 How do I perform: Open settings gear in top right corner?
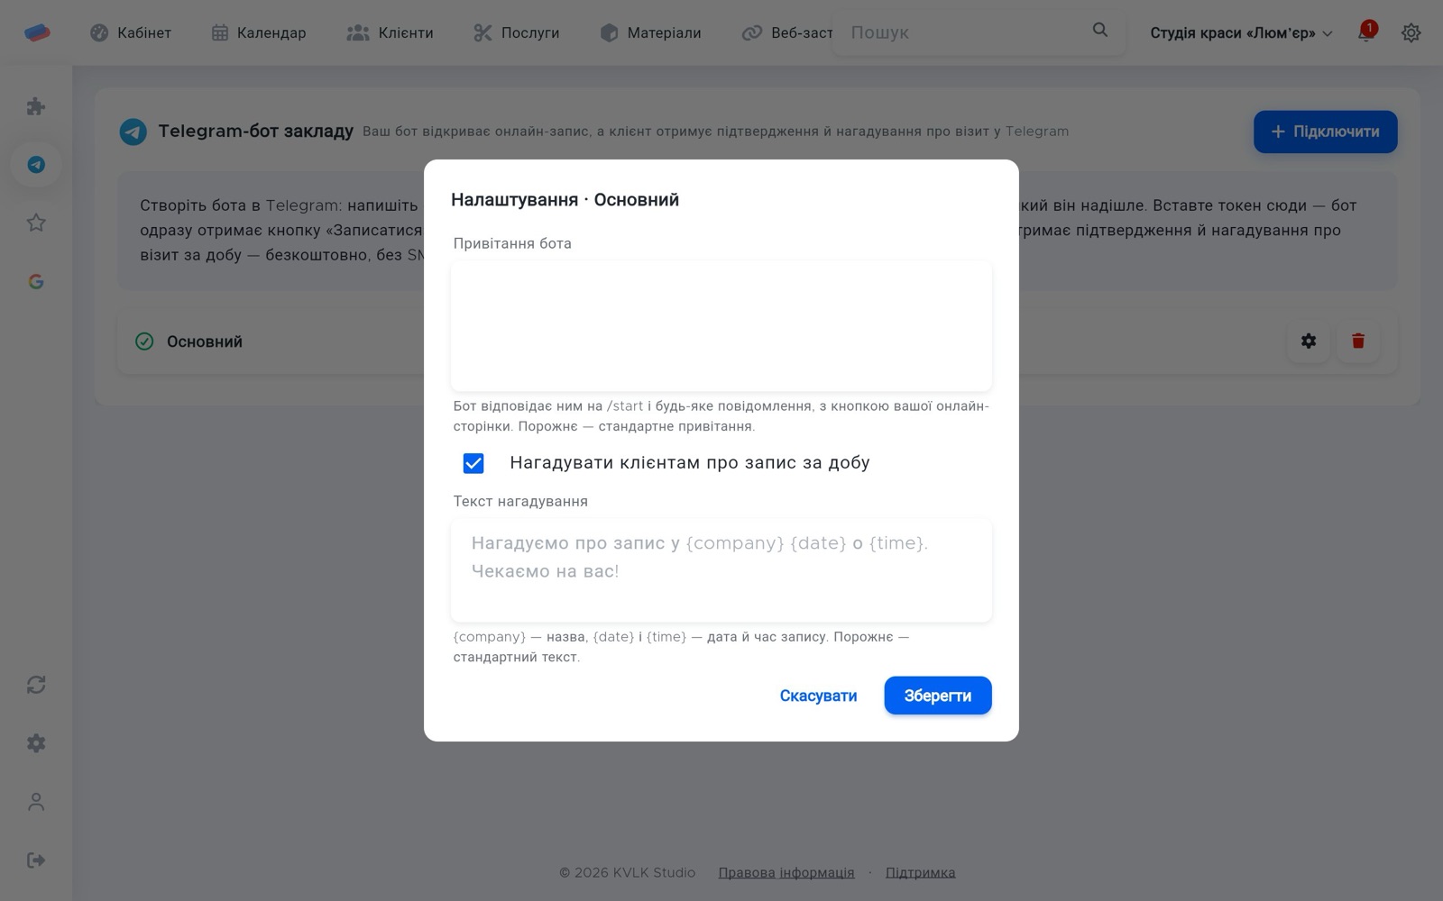[1411, 32]
